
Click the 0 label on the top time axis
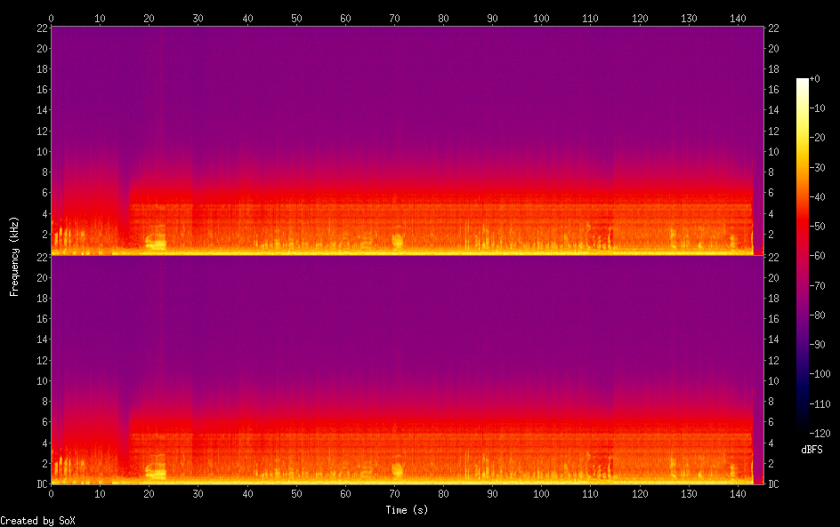(x=52, y=18)
